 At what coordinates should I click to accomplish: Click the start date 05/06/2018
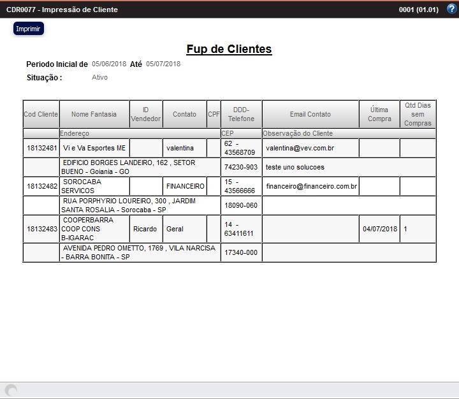click(109, 64)
